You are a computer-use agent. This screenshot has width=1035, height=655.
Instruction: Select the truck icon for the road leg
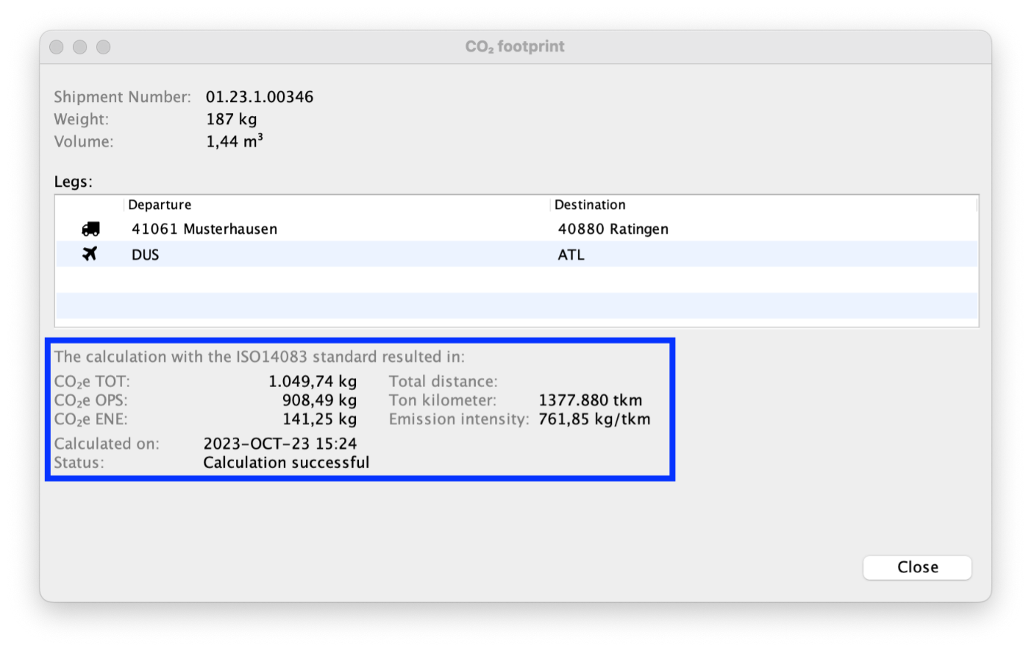[x=91, y=229]
